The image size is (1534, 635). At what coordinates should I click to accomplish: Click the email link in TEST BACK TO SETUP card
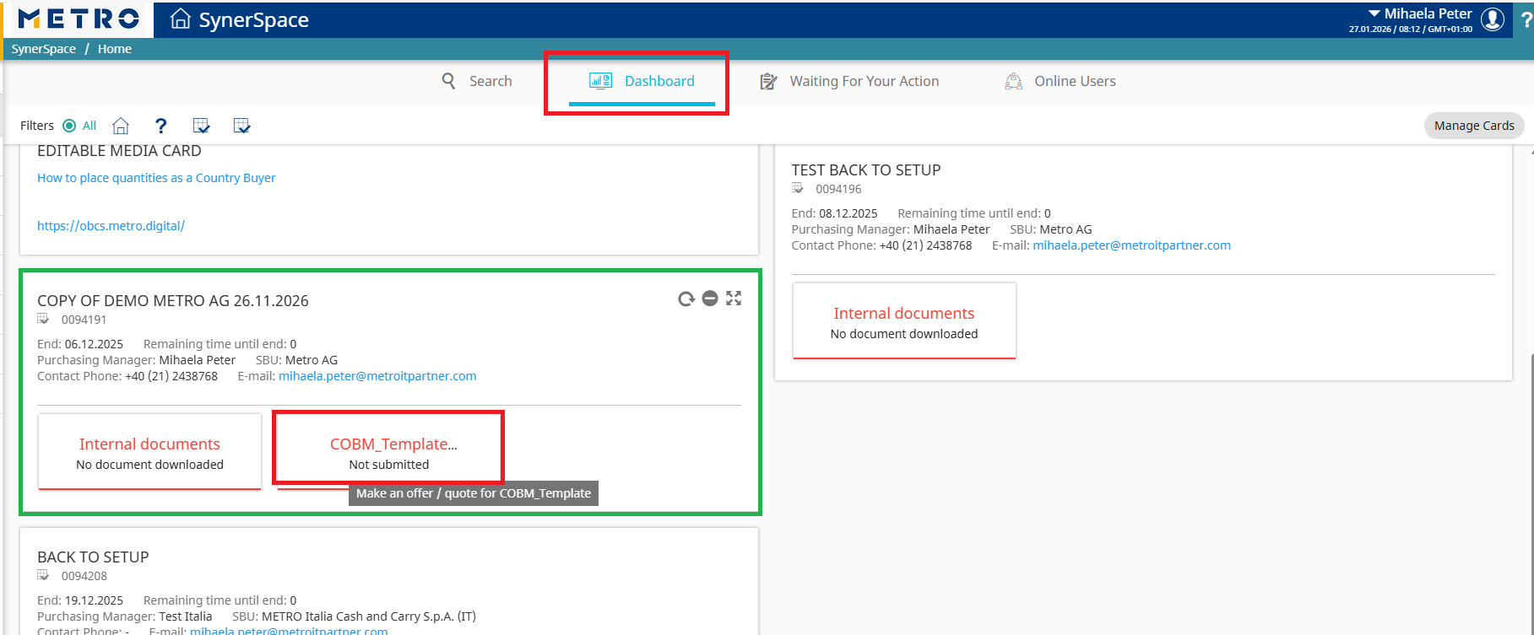[x=1132, y=245]
